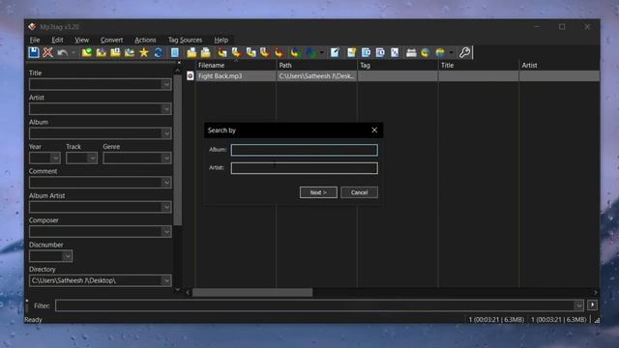Screen dimensions: 619x348
Task: Sort by the Filename column header
Action: [236, 65]
